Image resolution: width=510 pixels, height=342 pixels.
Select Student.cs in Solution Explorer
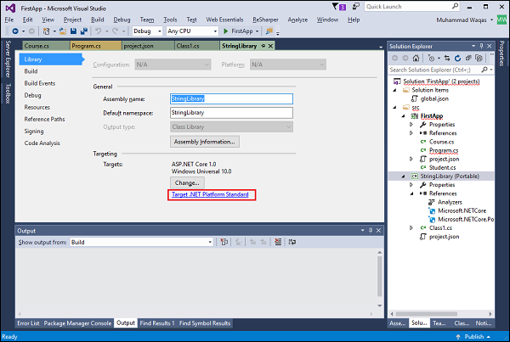(x=442, y=167)
